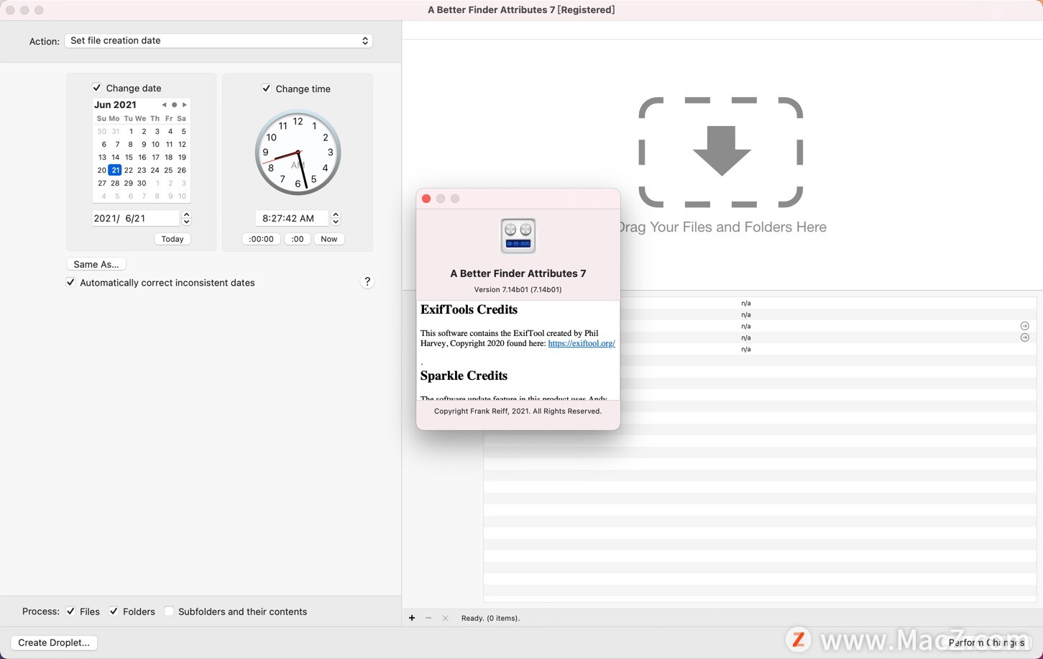Click the lower circled arrow in details list
Viewport: 1043px width, 659px height.
[1025, 337]
